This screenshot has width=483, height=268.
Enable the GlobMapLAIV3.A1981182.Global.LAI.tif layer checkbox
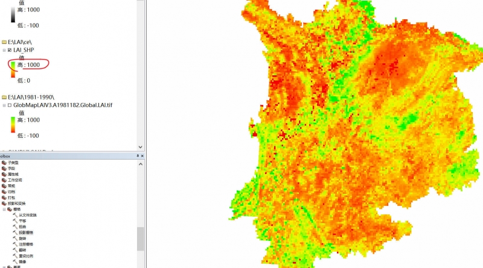pos(10,105)
